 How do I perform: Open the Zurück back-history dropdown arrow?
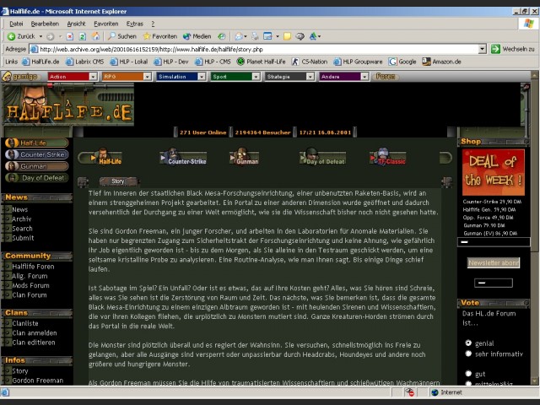40,36
